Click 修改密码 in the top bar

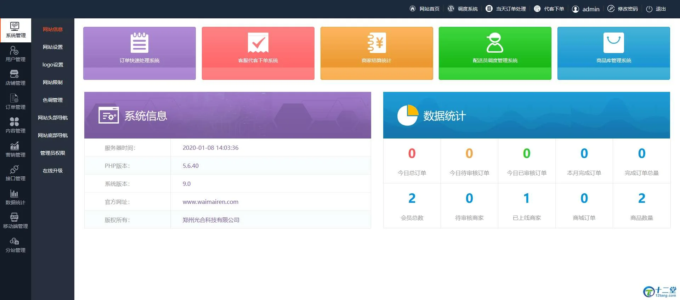coord(623,9)
